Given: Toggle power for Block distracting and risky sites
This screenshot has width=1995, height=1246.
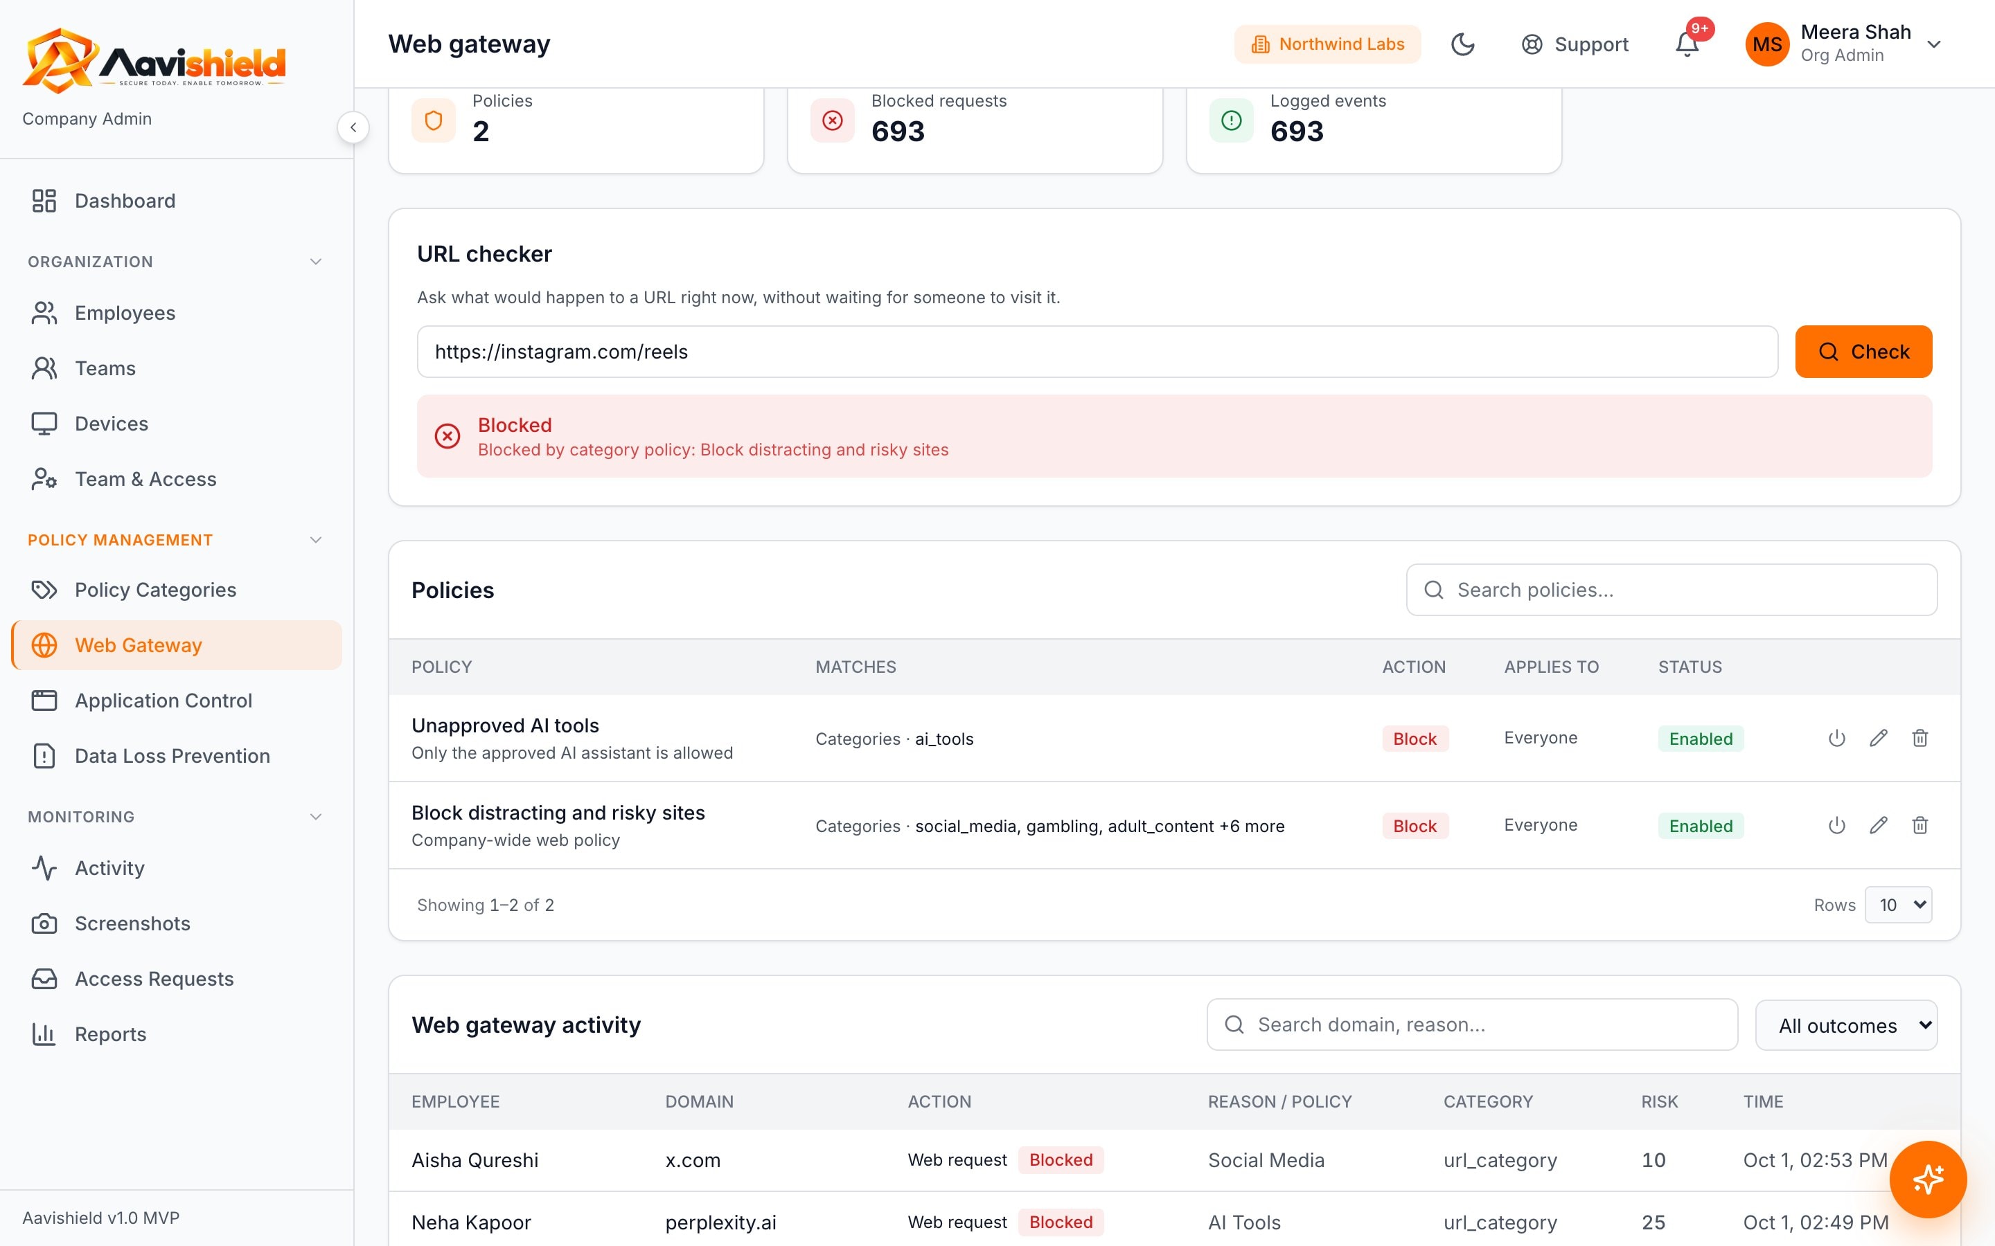Looking at the screenshot, I should 1837,826.
